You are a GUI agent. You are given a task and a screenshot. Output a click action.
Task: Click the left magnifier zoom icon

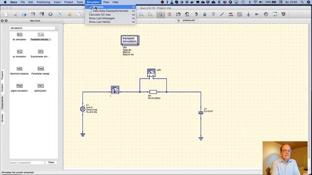[141, 14]
